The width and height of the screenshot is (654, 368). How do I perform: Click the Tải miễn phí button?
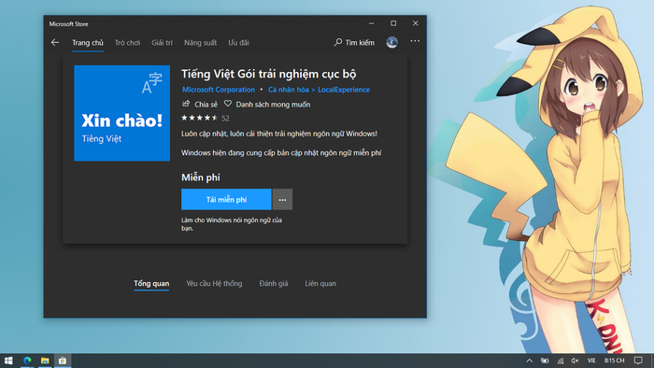(x=226, y=199)
